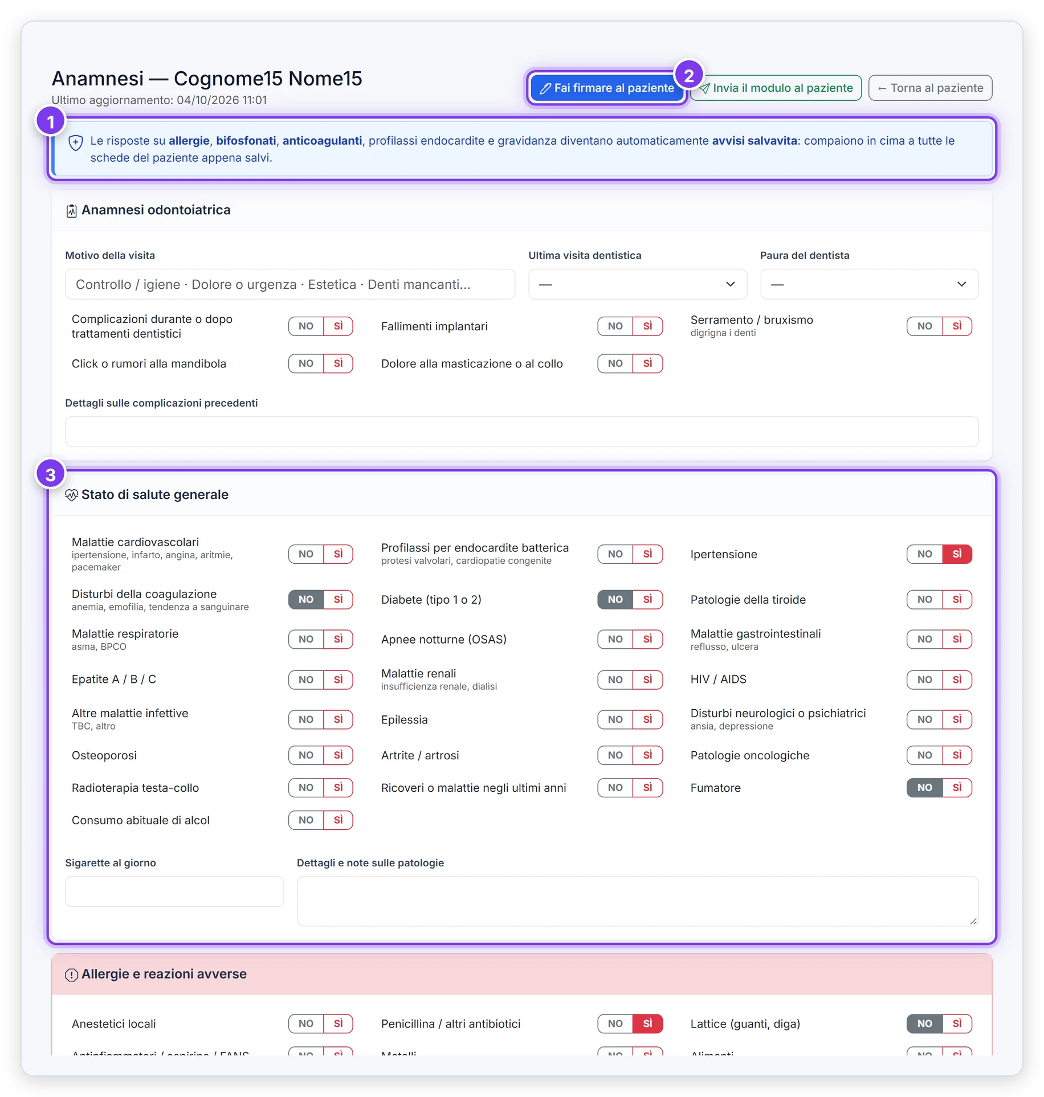The image size is (1044, 1097).
Task: Set HIV / AIDS to NO
Action: (x=924, y=680)
